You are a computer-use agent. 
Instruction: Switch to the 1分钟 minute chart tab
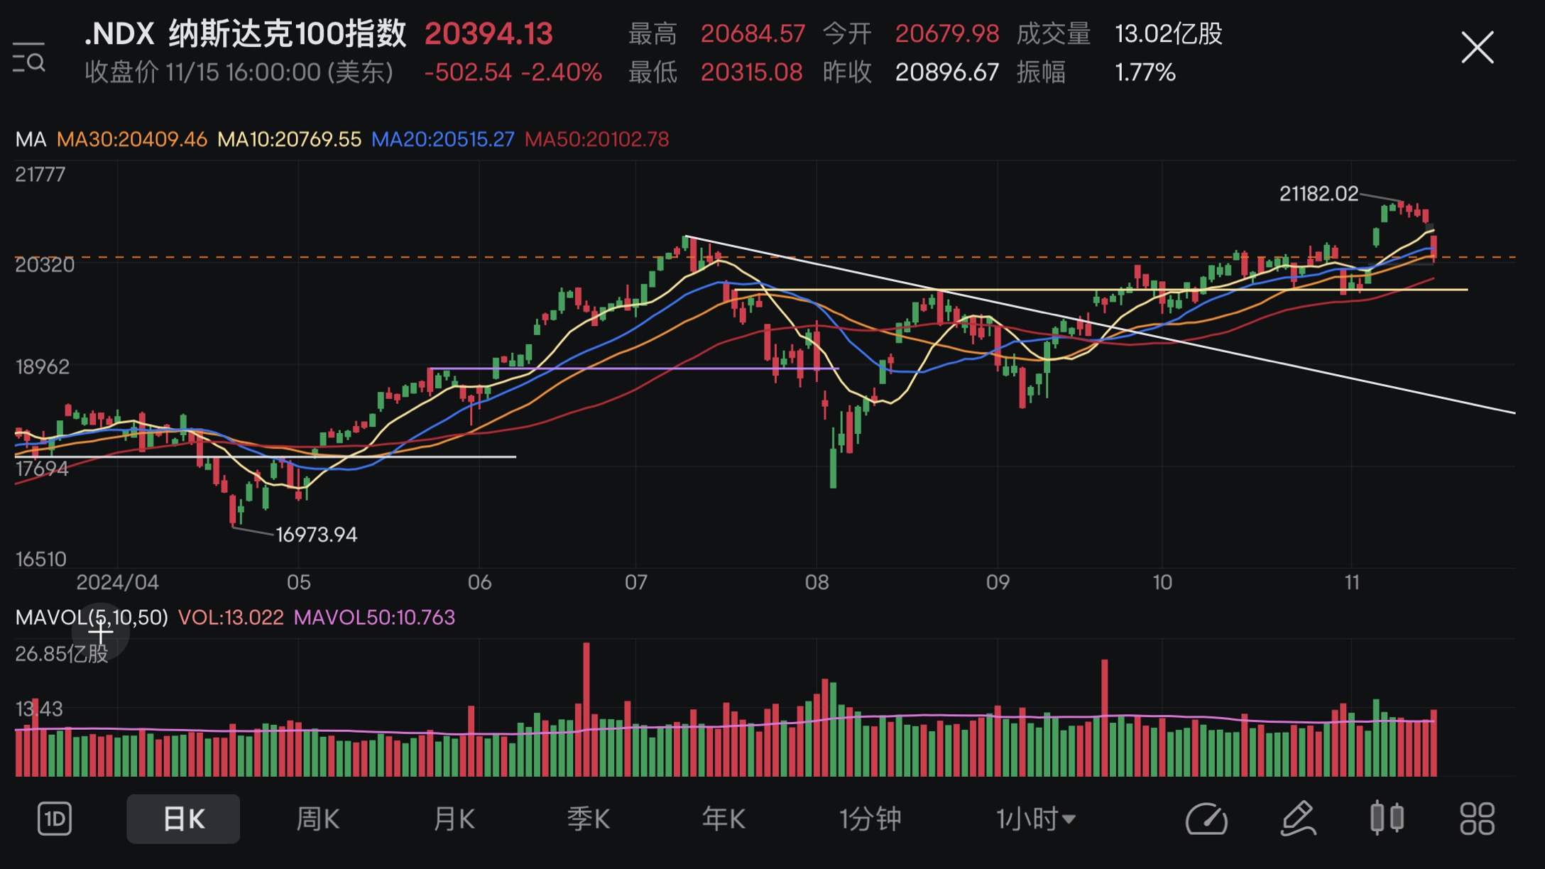tap(870, 819)
